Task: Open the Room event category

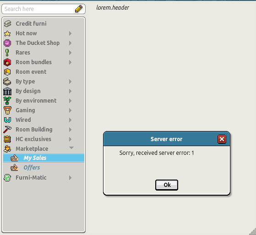Action: point(44,72)
